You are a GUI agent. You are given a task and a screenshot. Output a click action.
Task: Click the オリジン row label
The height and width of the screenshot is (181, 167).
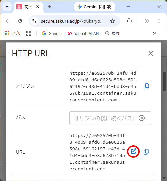[x=25, y=86]
